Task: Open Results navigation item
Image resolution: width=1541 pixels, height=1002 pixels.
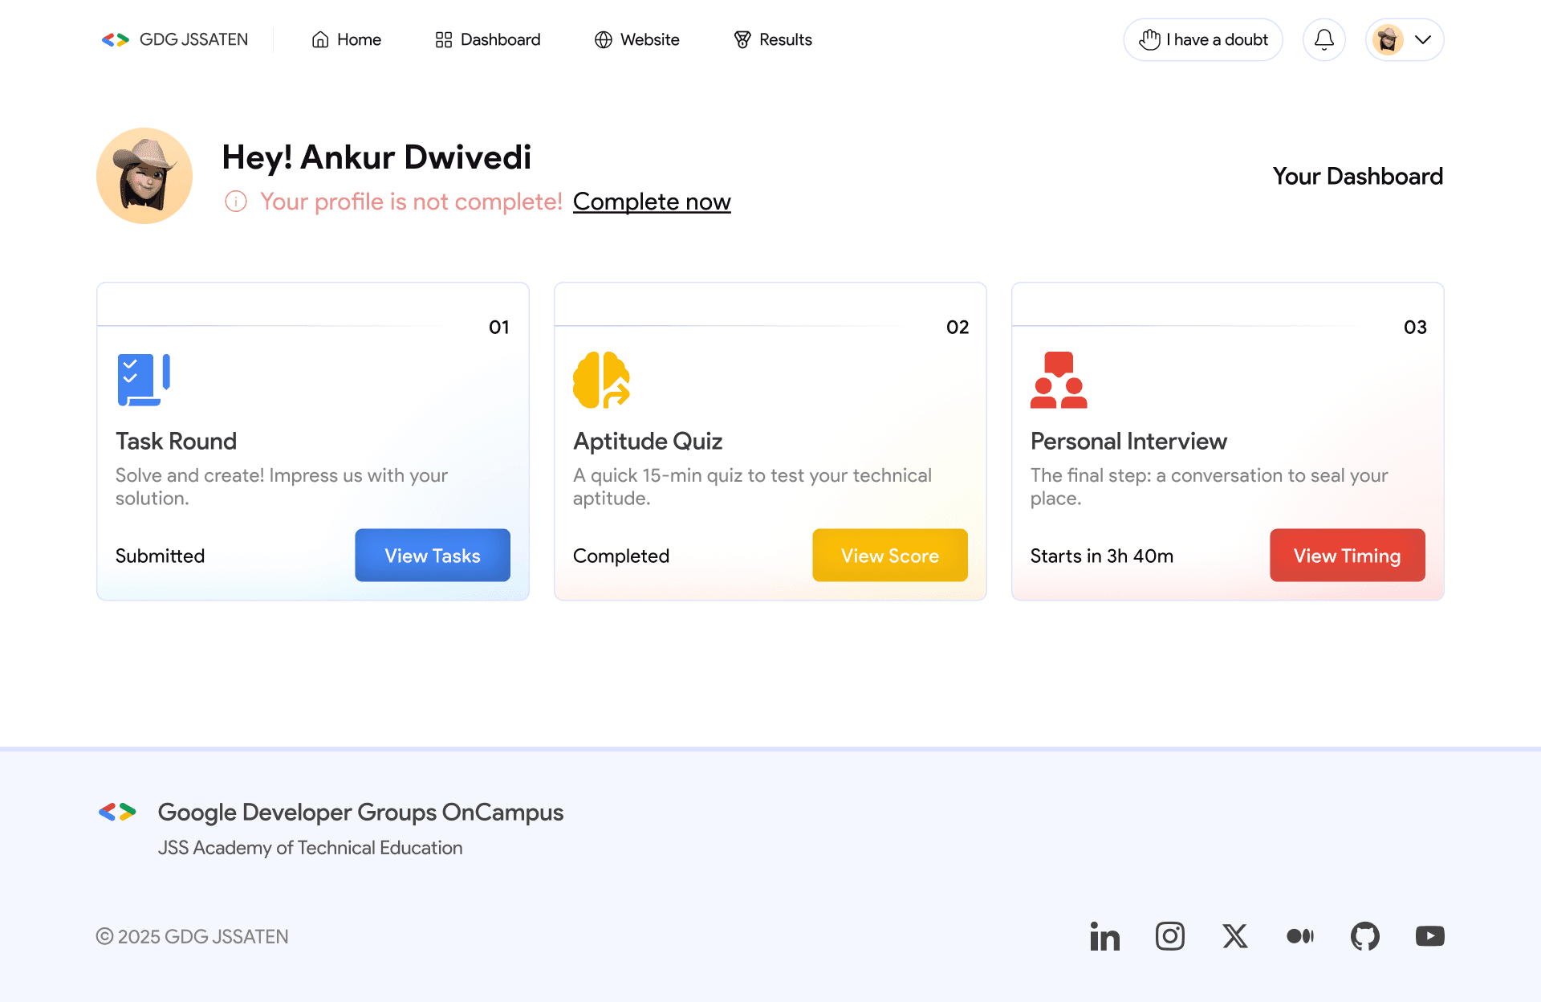Action: pyautogui.click(x=772, y=39)
